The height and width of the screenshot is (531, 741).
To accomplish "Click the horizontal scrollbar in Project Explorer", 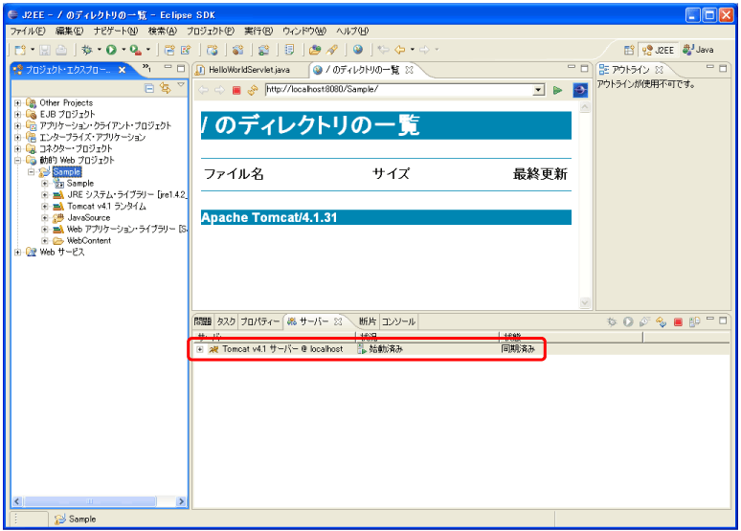I will point(96,501).
